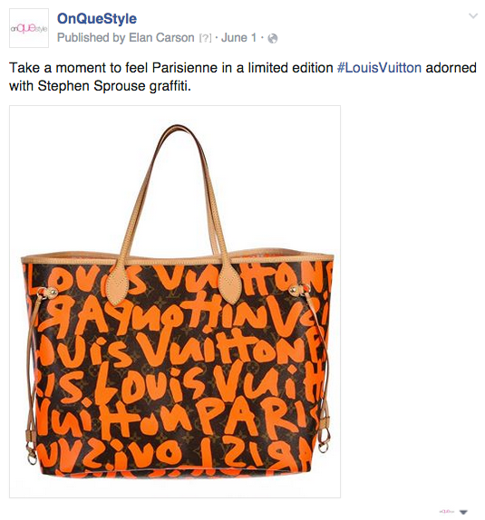Click the Elan Carson publisher name
Screen dimensions: 485x520
point(161,37)
